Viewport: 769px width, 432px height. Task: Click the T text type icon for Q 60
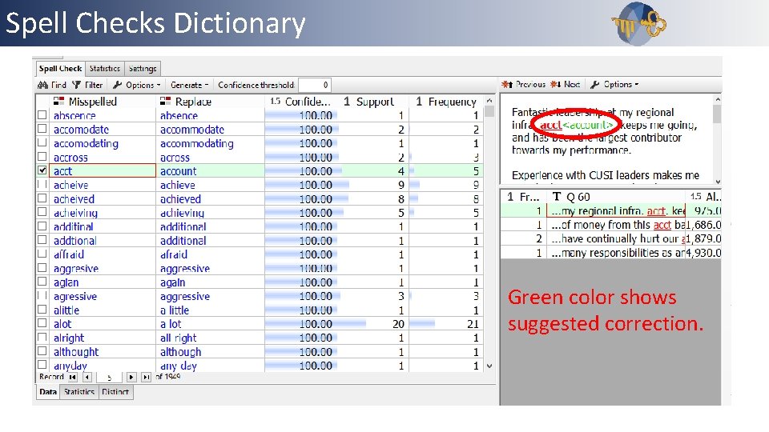pos(557,197)
